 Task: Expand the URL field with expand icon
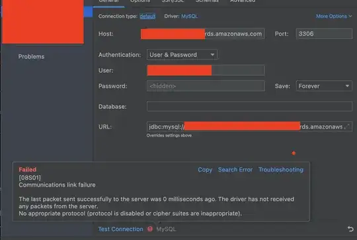pos(347,127)
